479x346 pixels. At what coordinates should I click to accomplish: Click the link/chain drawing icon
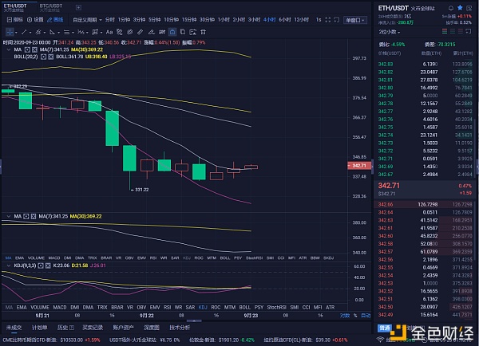[130, 32]
